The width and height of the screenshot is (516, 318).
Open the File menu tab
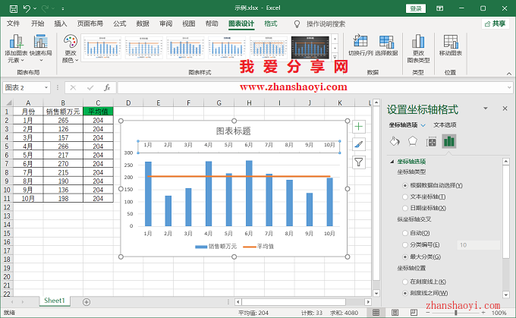tap(13, 24)
